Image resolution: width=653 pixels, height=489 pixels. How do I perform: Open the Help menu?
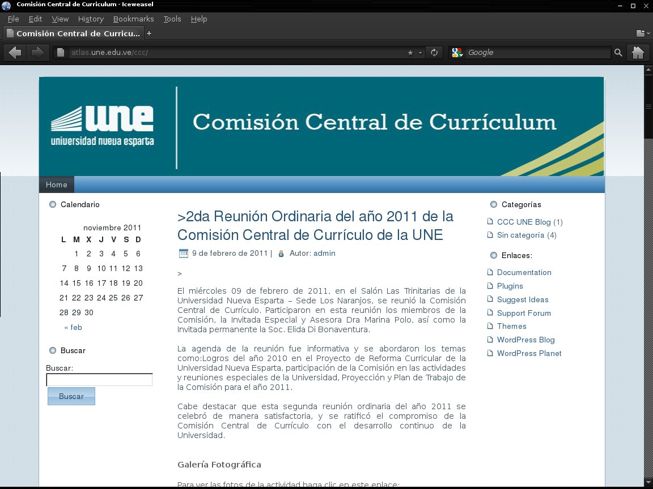tap(198, 19)
